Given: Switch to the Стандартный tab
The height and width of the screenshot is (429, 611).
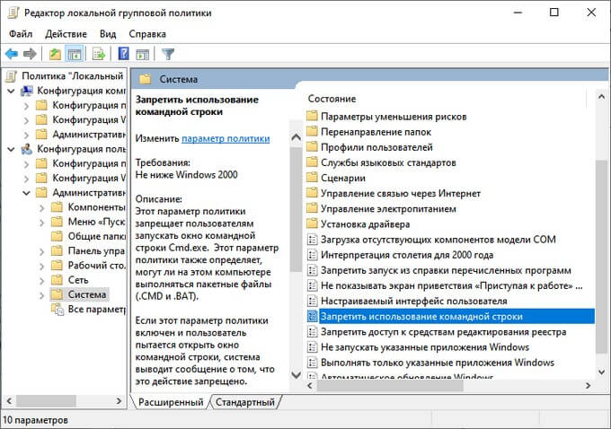Looking at the screenshot, I should click(245, 403).
